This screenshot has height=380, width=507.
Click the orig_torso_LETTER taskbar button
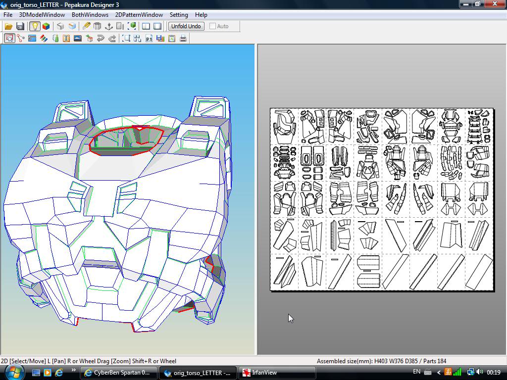coord(198,373)
